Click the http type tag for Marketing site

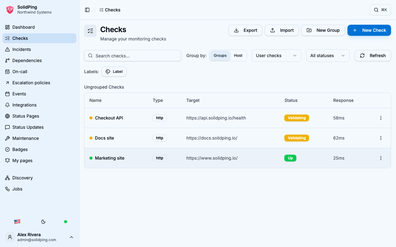pyautogui.click(x=160, y=158)
